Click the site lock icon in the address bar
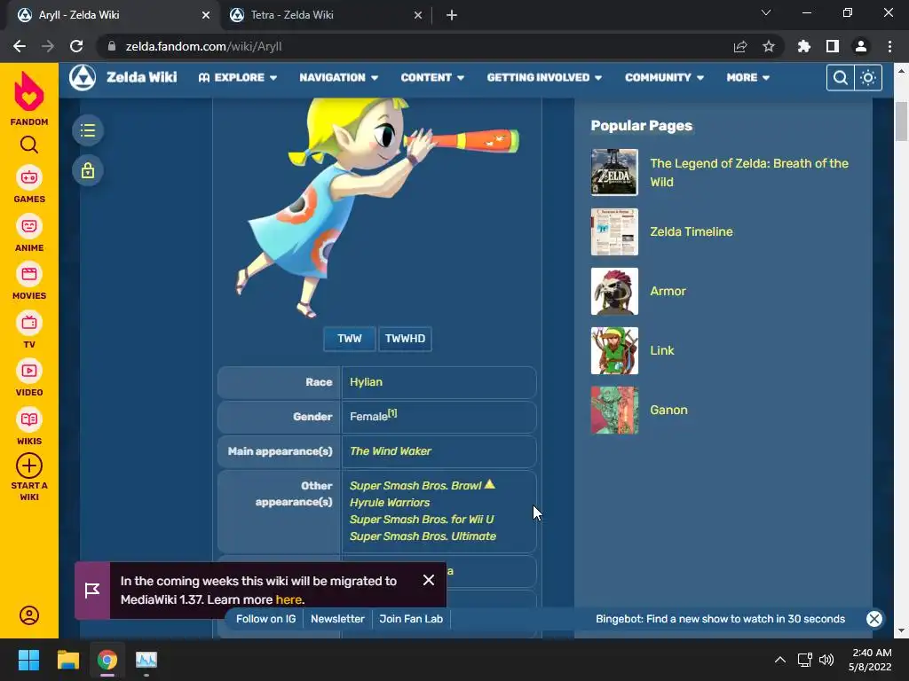This screenshot has width=909, height=681. [x=112, y=46]
